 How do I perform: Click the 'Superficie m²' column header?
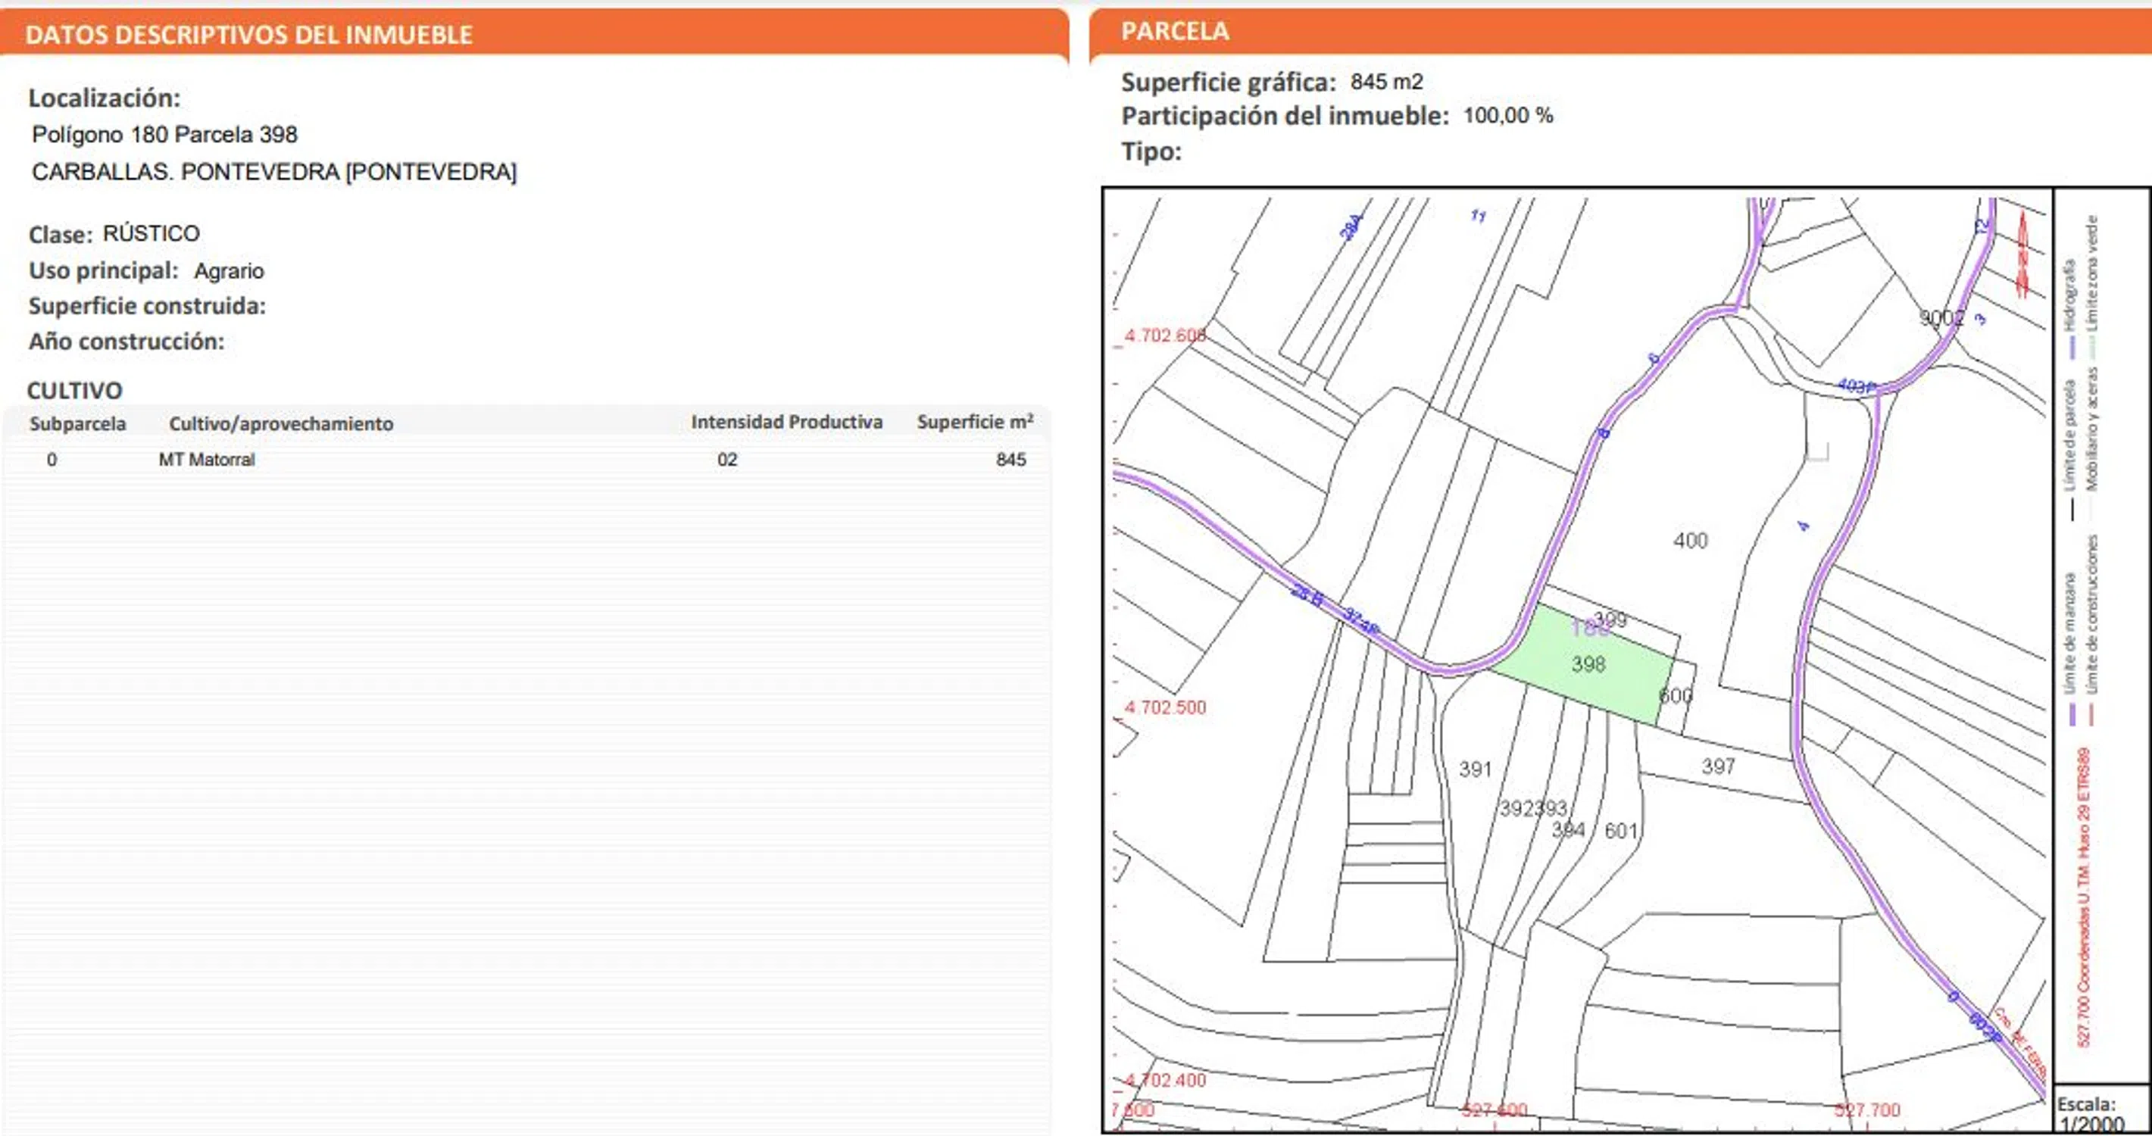click(974, 423)
